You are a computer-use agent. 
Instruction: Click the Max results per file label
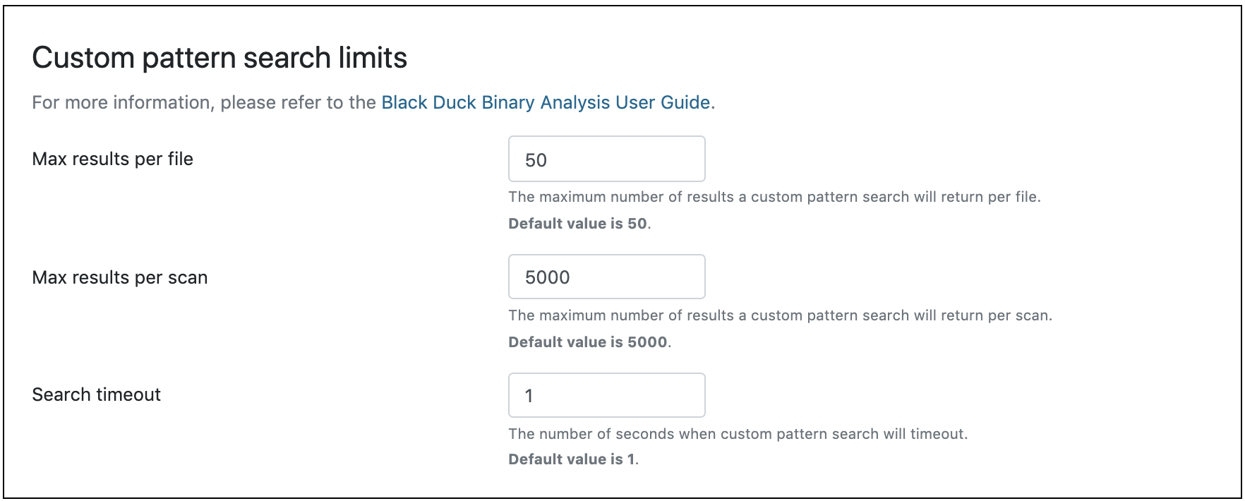113,159
